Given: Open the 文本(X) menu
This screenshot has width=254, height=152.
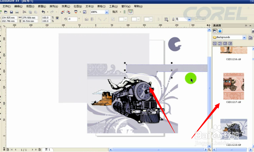Looking at the screenshot, I should [90, 6].
